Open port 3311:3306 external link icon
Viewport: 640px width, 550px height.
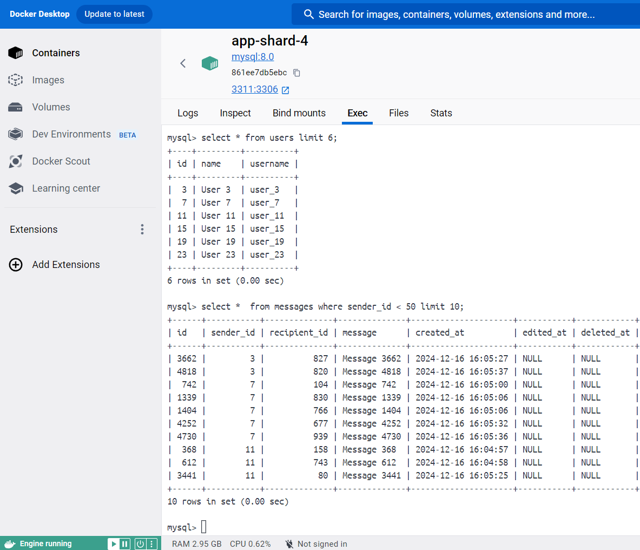[x=285, y=90]
